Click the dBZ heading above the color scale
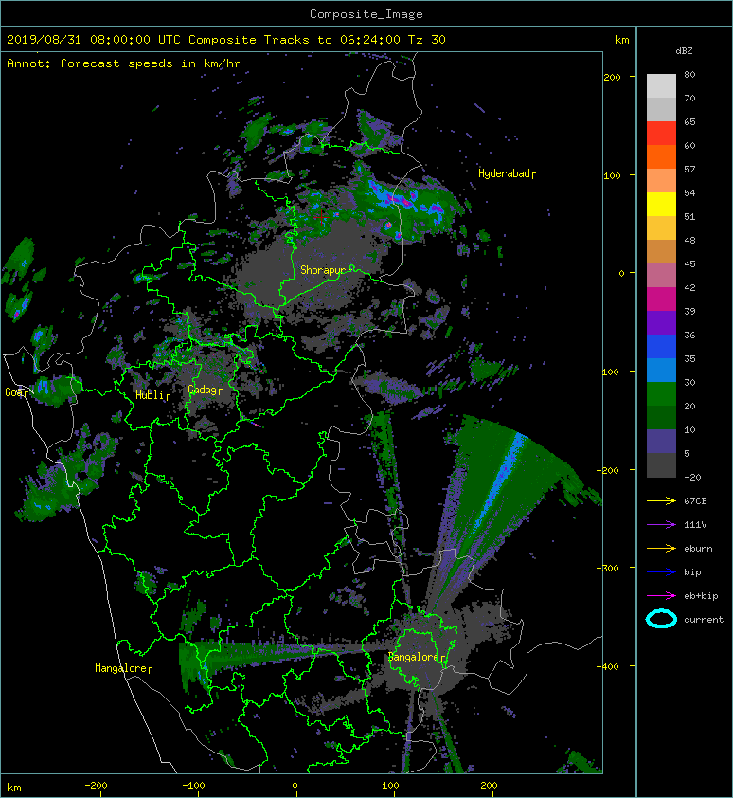The height and width of the screenshot is (798, 733). (x=684, y=51)
